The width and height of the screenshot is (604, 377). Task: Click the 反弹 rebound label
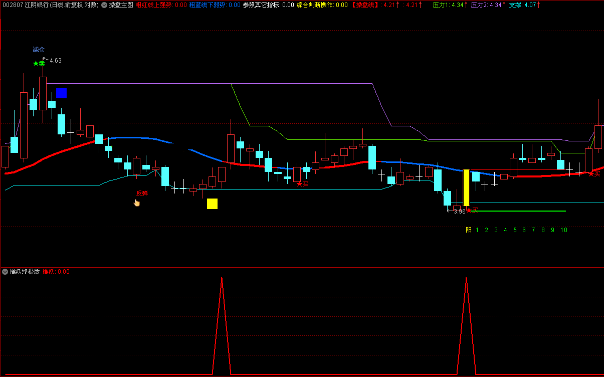click(142, 194)
